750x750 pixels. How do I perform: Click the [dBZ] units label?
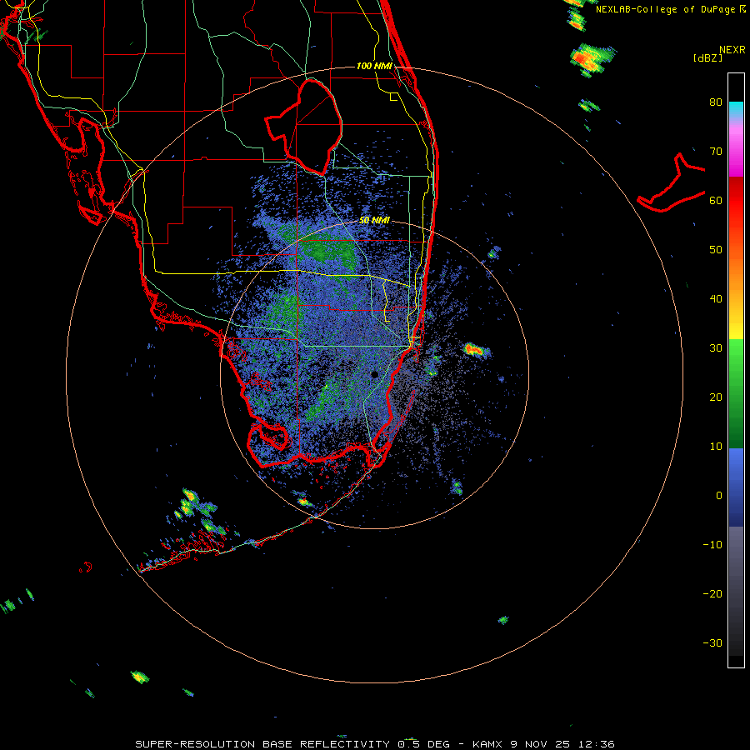coord(707,57)
